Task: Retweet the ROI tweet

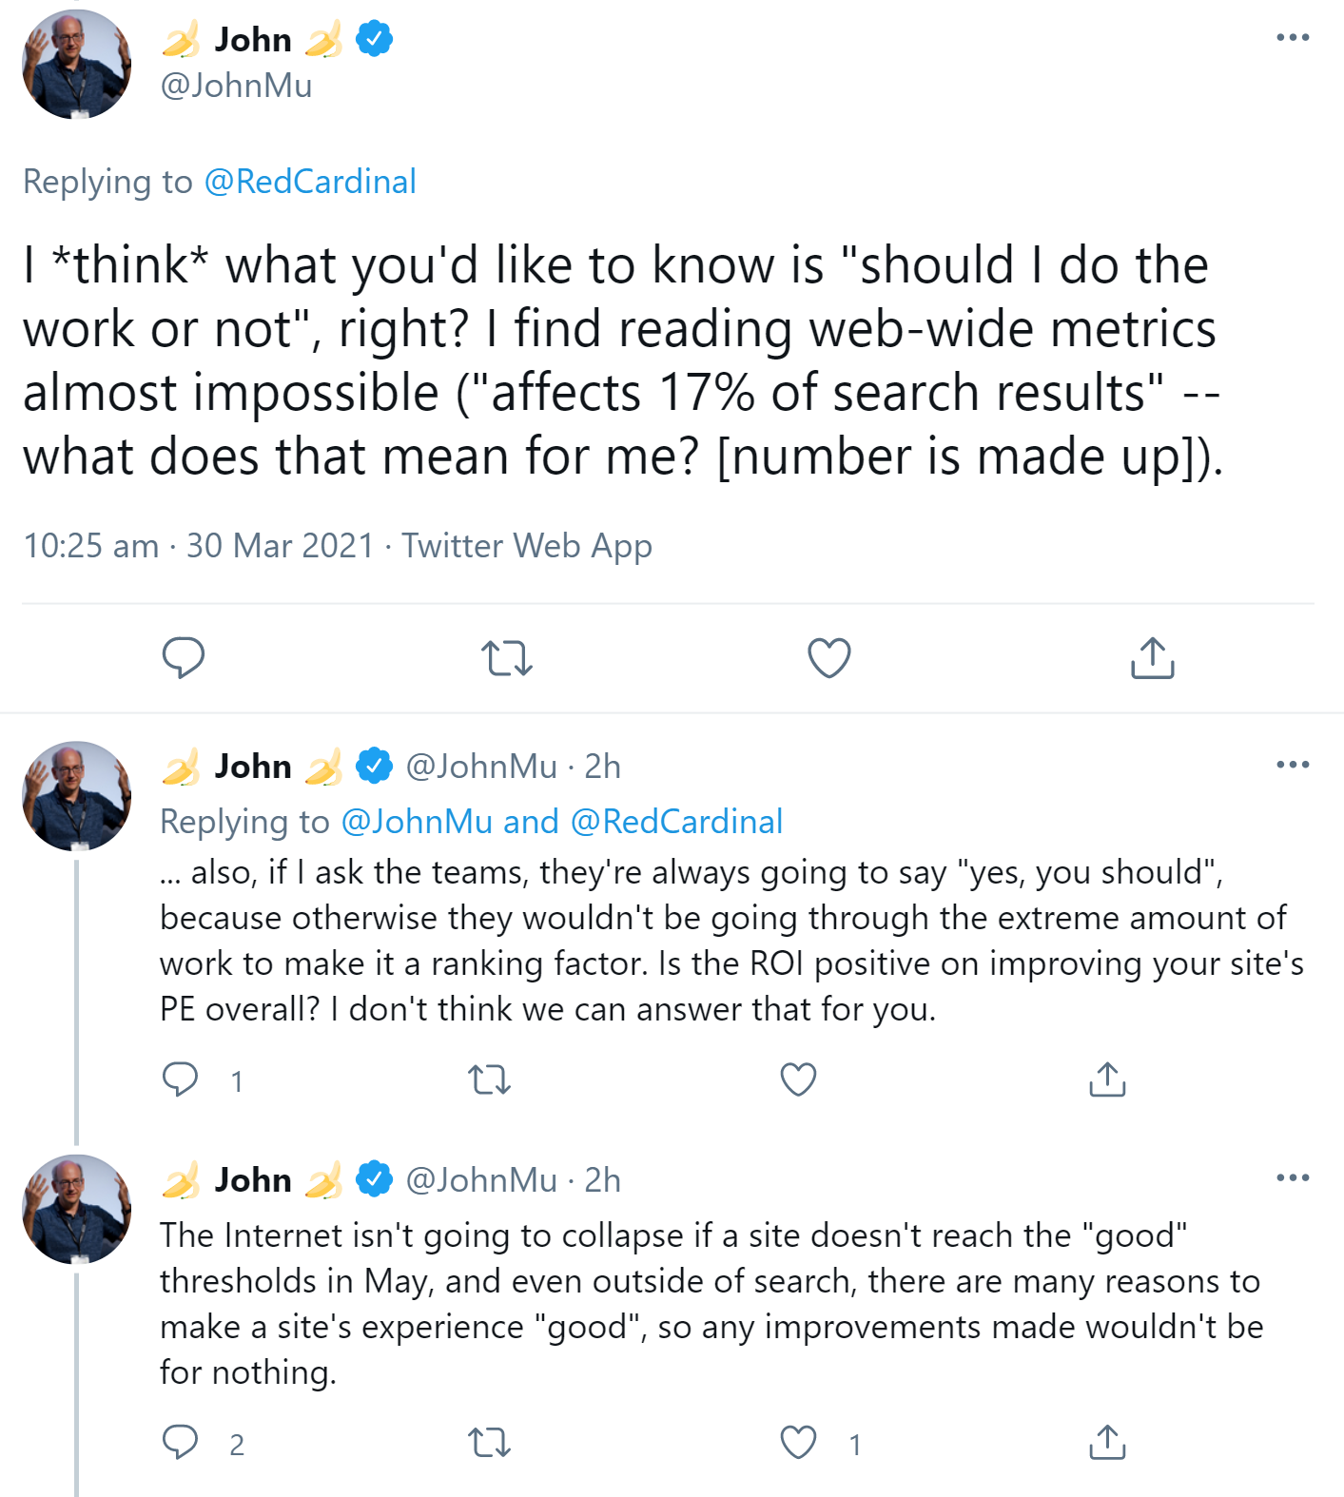Action: coord(492,1079)
